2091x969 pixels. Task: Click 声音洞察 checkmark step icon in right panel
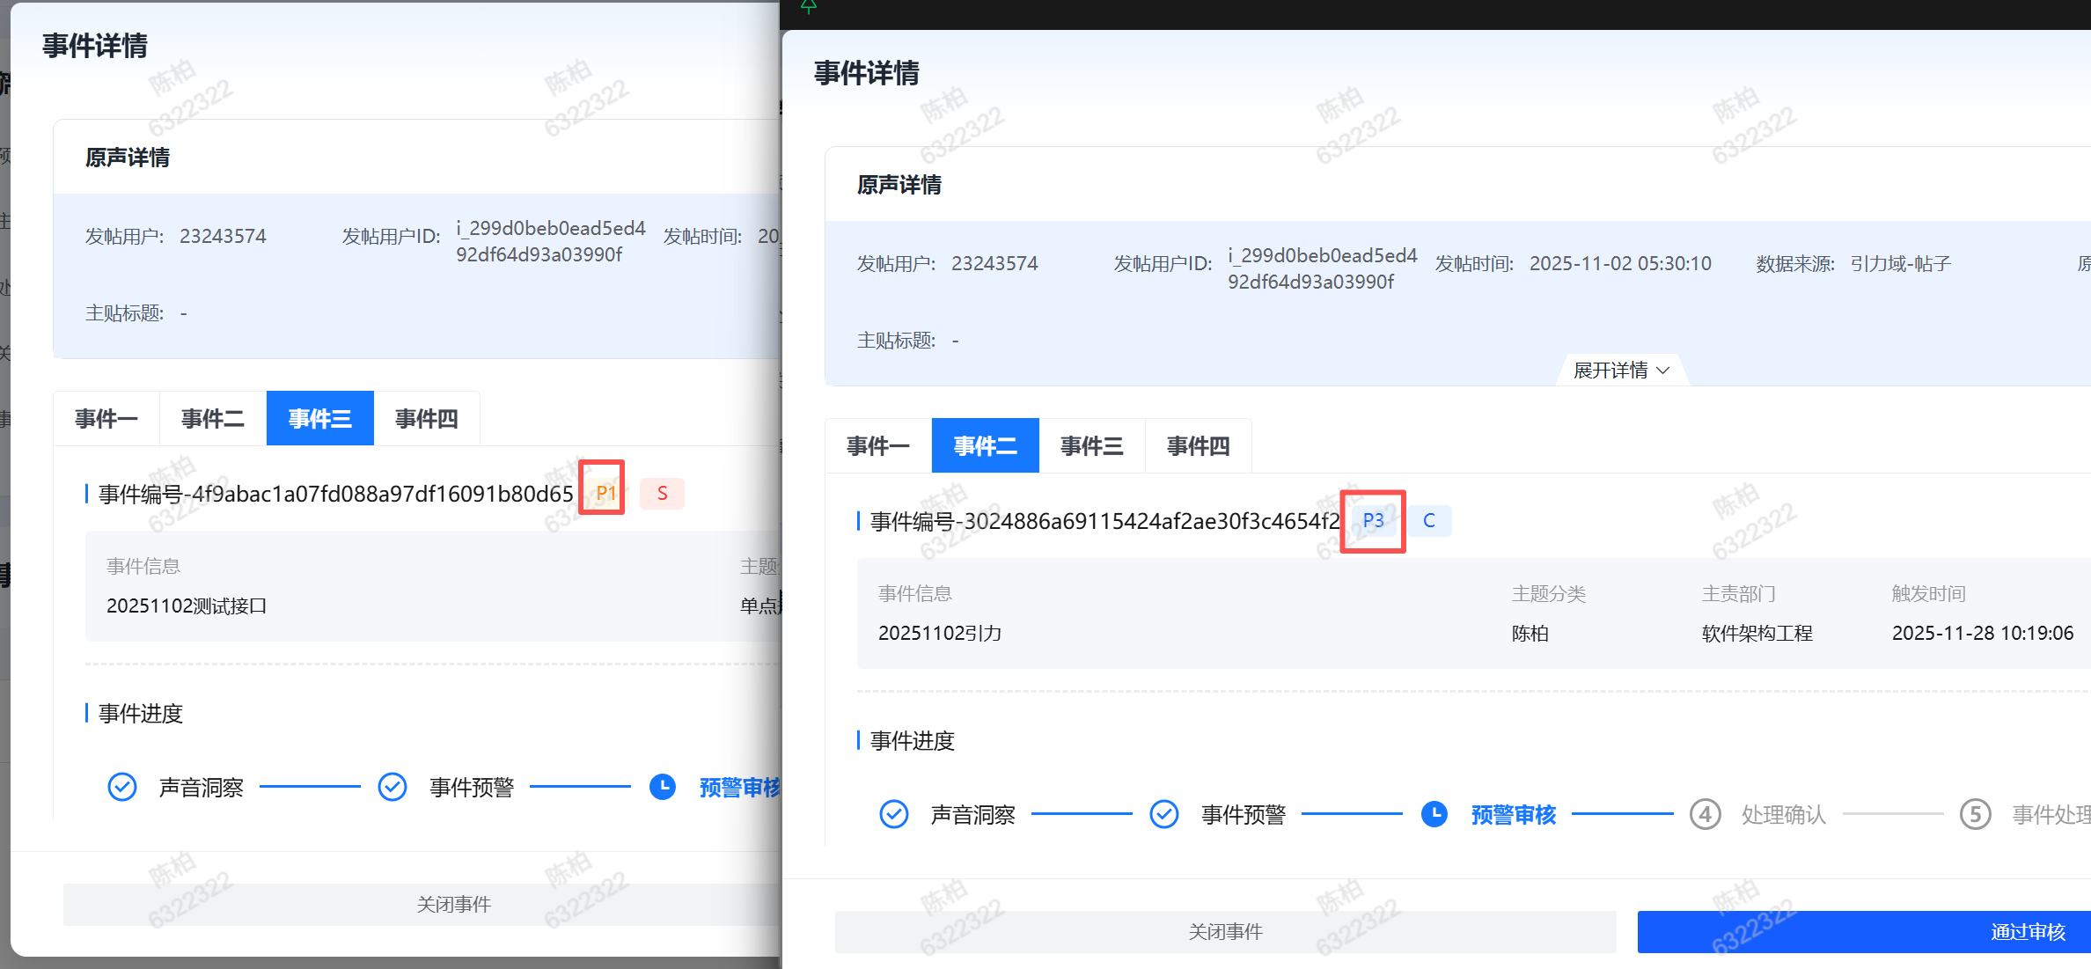[x=894, y=814]
